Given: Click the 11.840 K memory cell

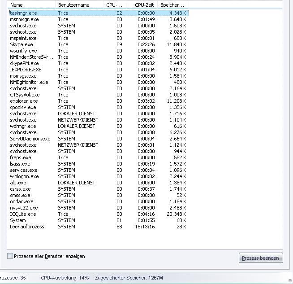Looking at the screenshot, I should [177, 44].
